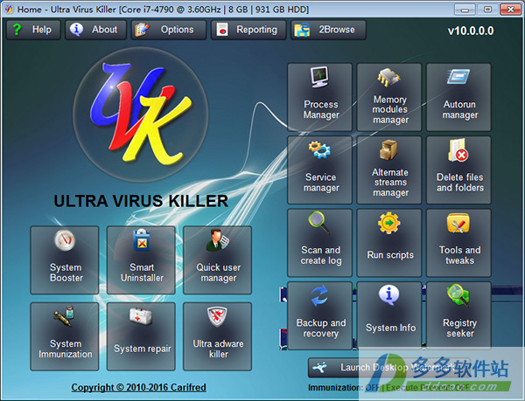525x401 pixels.
Task: Click the Reporting icon
Action: tap(222, 30)
